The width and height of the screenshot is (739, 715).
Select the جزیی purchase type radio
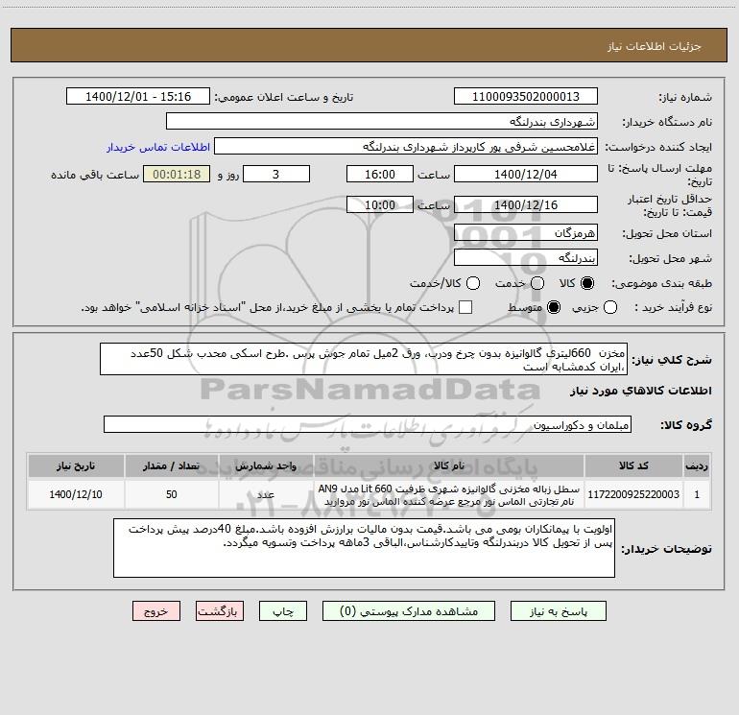point(609,307)
